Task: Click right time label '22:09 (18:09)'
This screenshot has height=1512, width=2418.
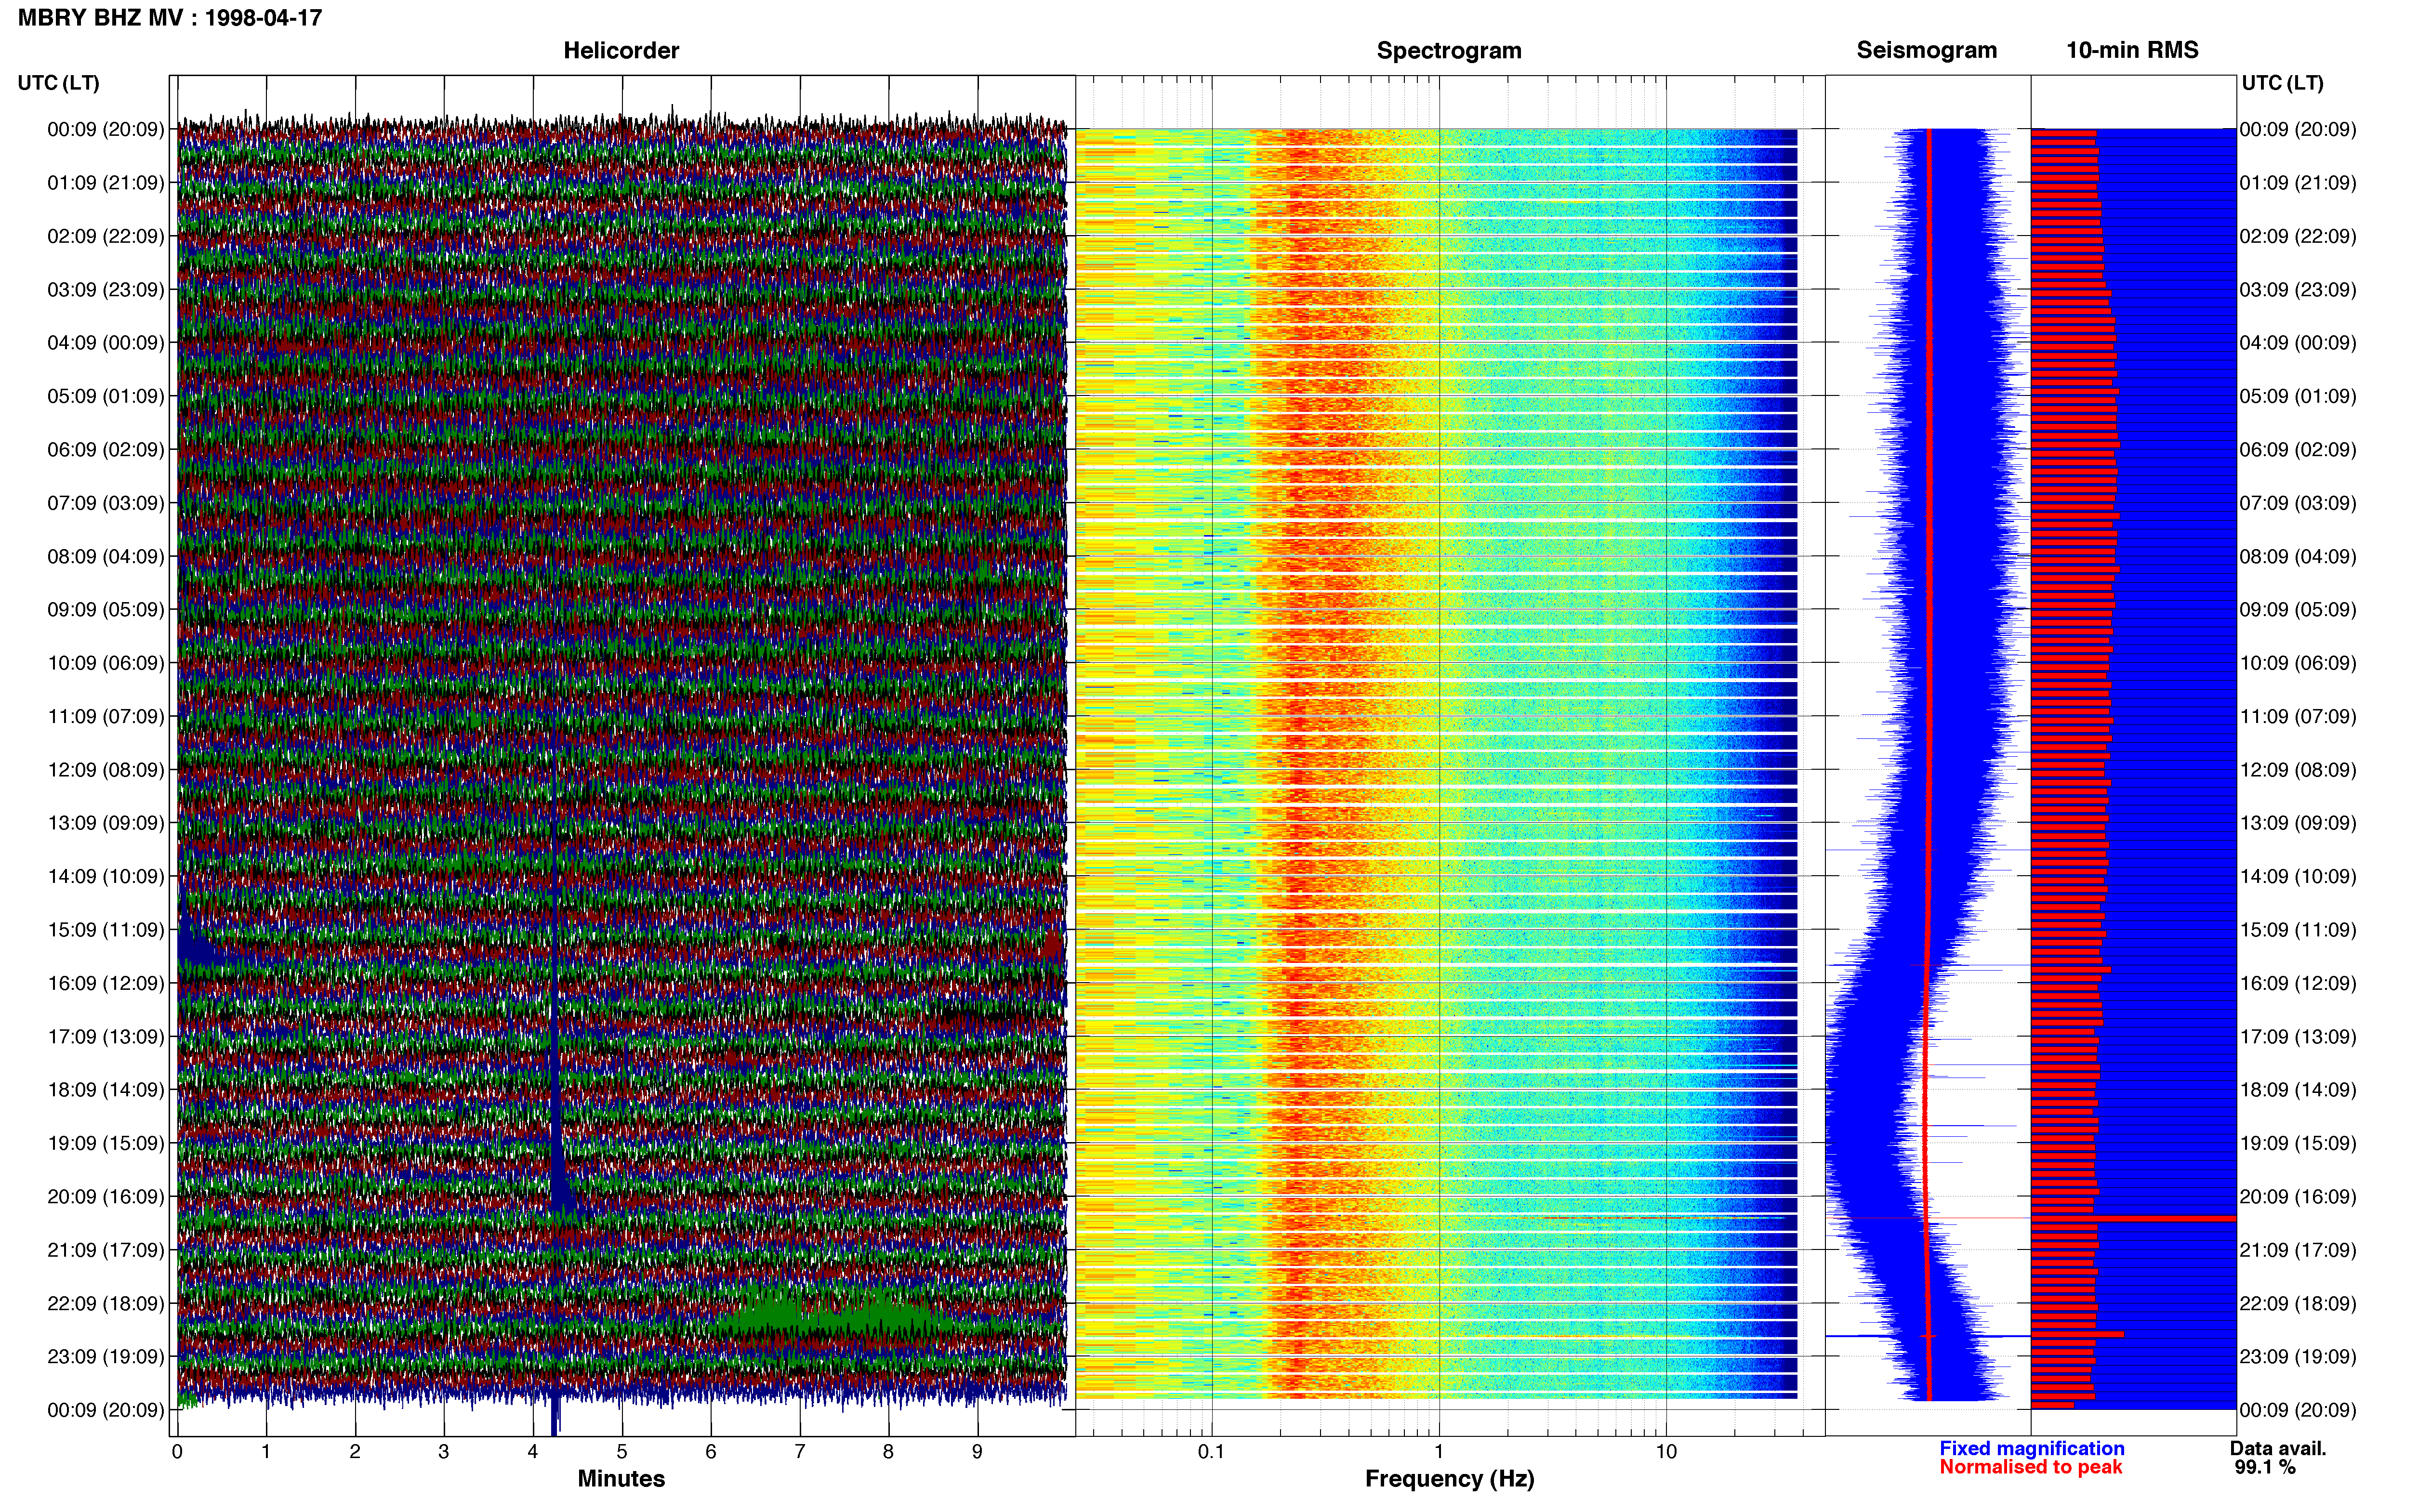Action: [2298, 1304]
